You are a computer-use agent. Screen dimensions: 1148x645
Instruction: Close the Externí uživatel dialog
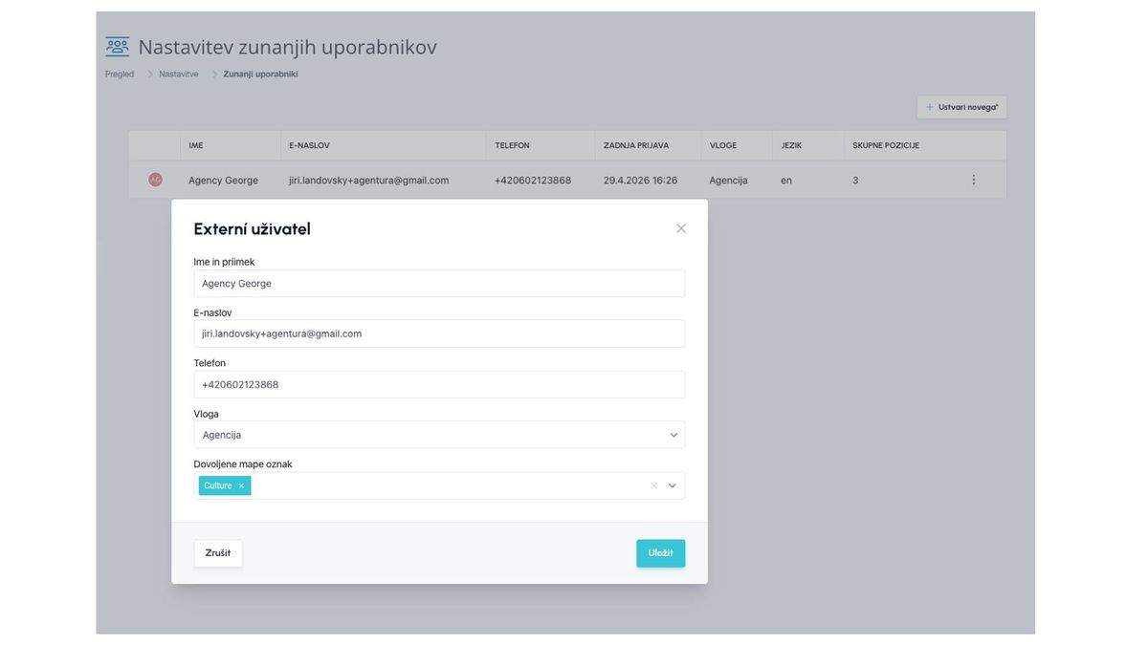(681, 228)
